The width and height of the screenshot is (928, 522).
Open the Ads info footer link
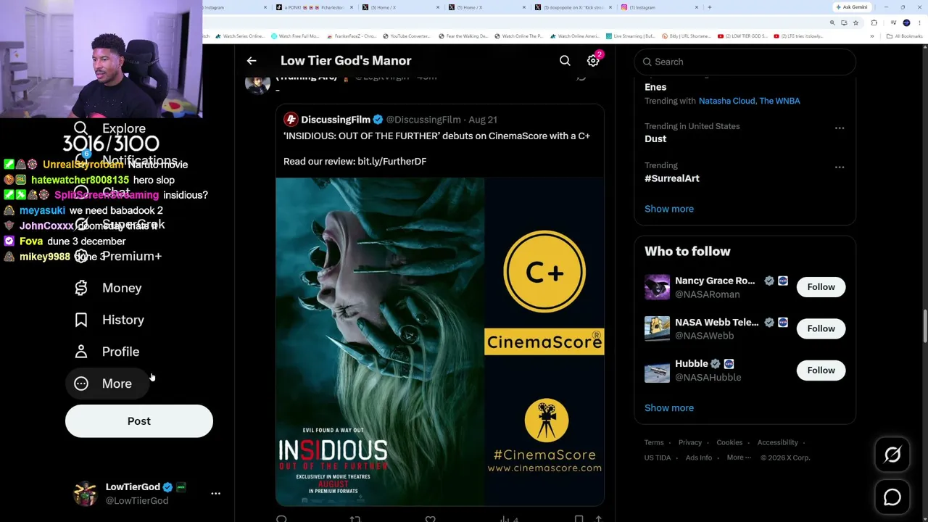(x=699, y=457)
